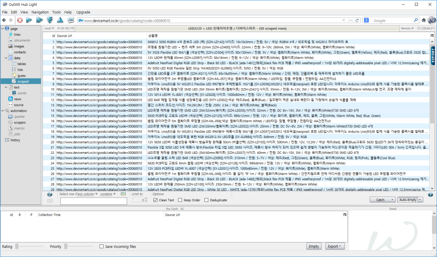The image size is (437, 257).
Task: Enable the Keep Order checkbox
Action: pos(180,200)
